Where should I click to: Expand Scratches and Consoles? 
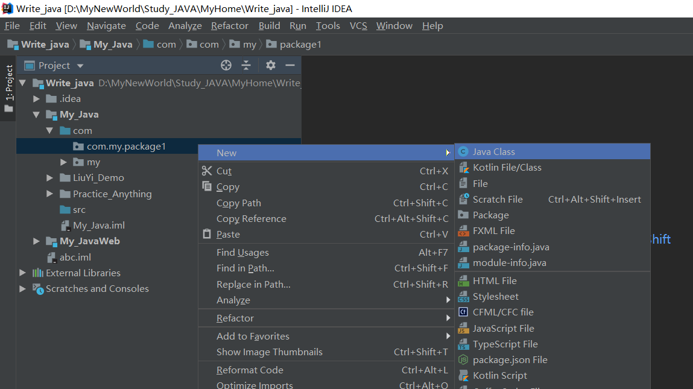pyautogui.click(x=22, y=288)
